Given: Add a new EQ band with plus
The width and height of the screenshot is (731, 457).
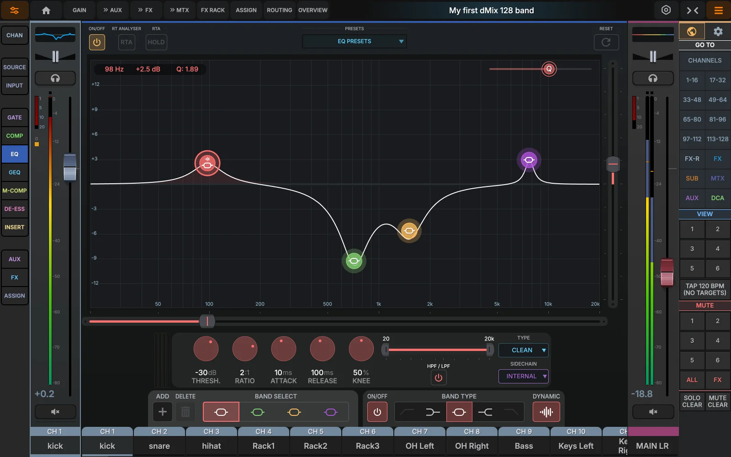Looking at the screenshot, I should point(162,412).
